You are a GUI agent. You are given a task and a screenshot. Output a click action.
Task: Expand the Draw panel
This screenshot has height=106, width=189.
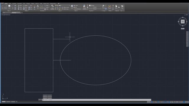click(9, 11)
